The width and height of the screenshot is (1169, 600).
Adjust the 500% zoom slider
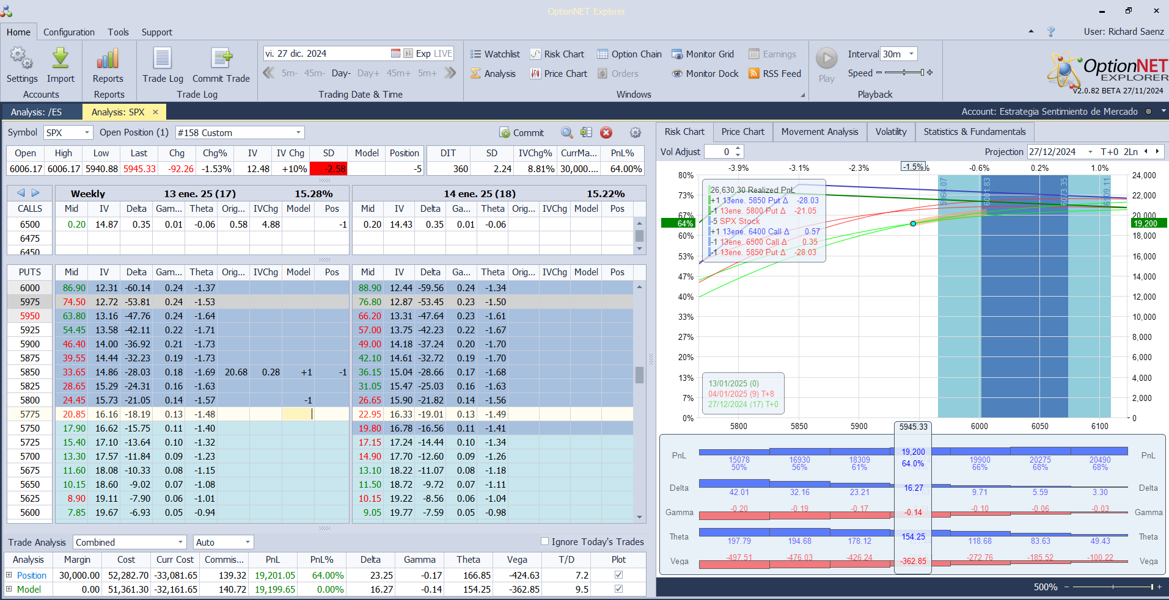pos(1112,587)
